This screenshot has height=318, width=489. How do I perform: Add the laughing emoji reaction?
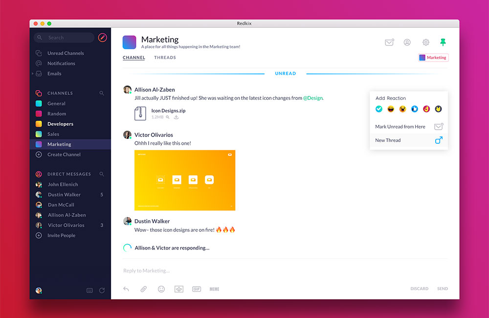(x=391, y=109)
